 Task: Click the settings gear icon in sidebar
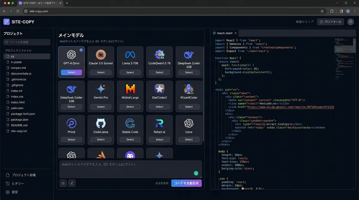coord(8,192)
